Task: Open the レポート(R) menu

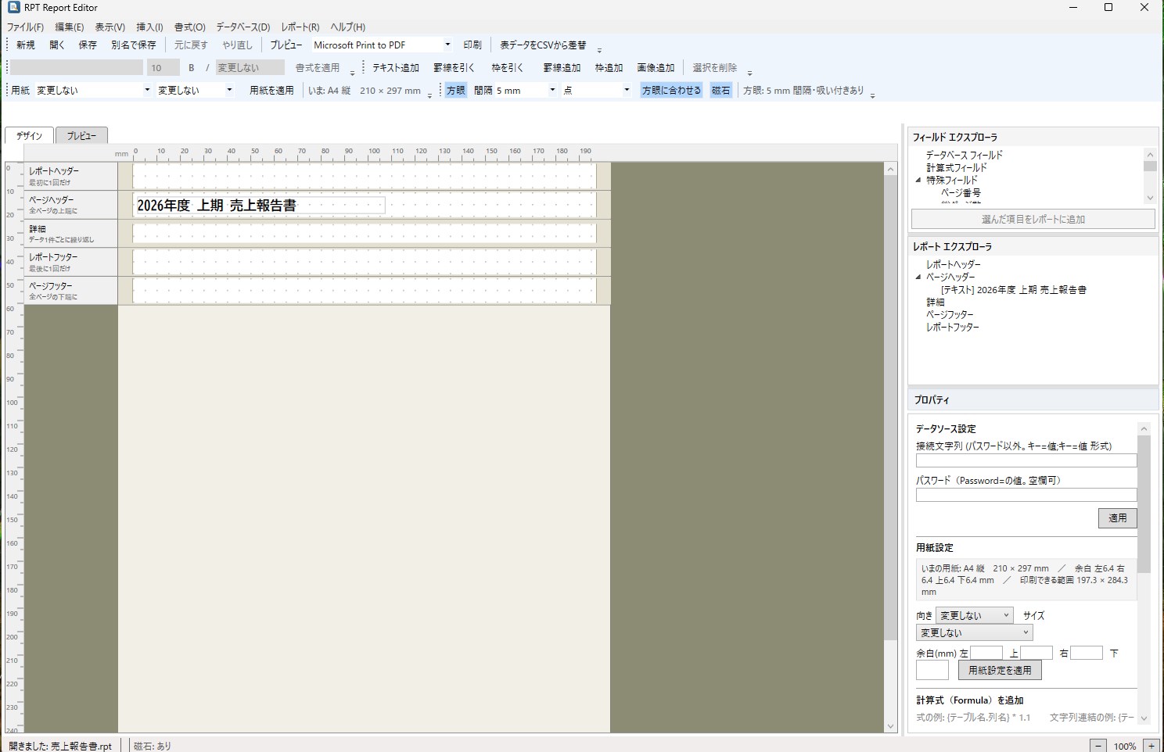Action: (x=300, y=27)
